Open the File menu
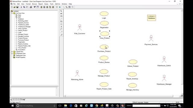Screen dimensions: 193x108 point(14,4)
